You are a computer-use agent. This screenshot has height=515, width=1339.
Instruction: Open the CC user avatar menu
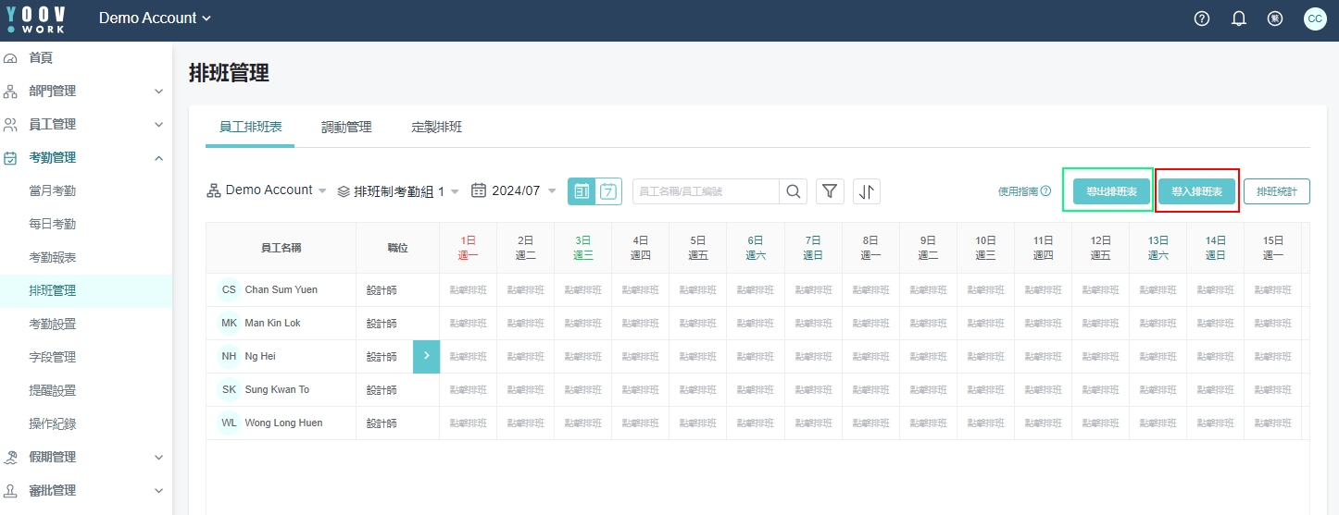[1315, 18]
